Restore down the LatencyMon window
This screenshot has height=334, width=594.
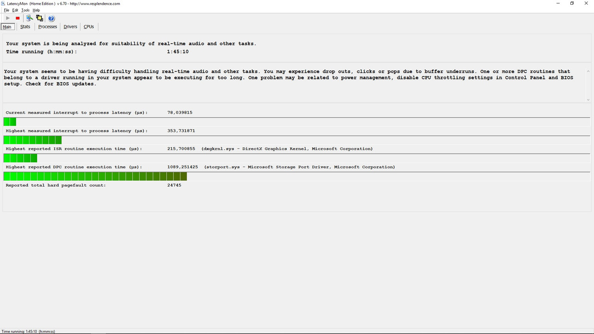tap(572, 3)
